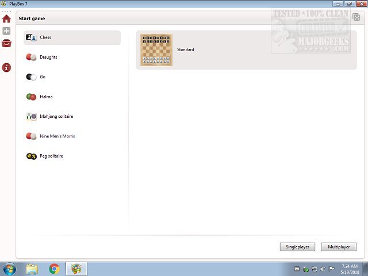Click the Standard variant label
This screenshot has height=276, width=368.
click(x=185, y=49)
